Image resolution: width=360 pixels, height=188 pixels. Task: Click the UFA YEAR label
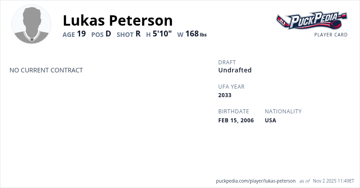231,86
